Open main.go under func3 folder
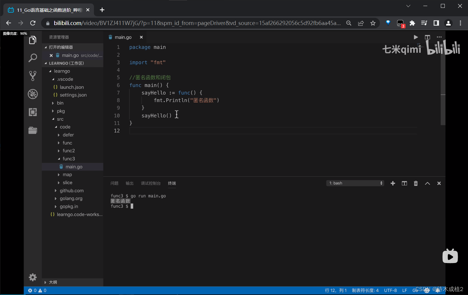This screenshot has height=295, width=468. click(72, 167)
